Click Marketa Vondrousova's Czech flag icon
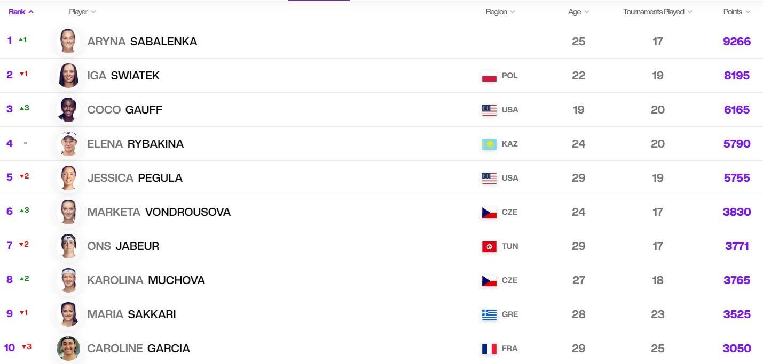The image size is (763, 364). point(489,212)
